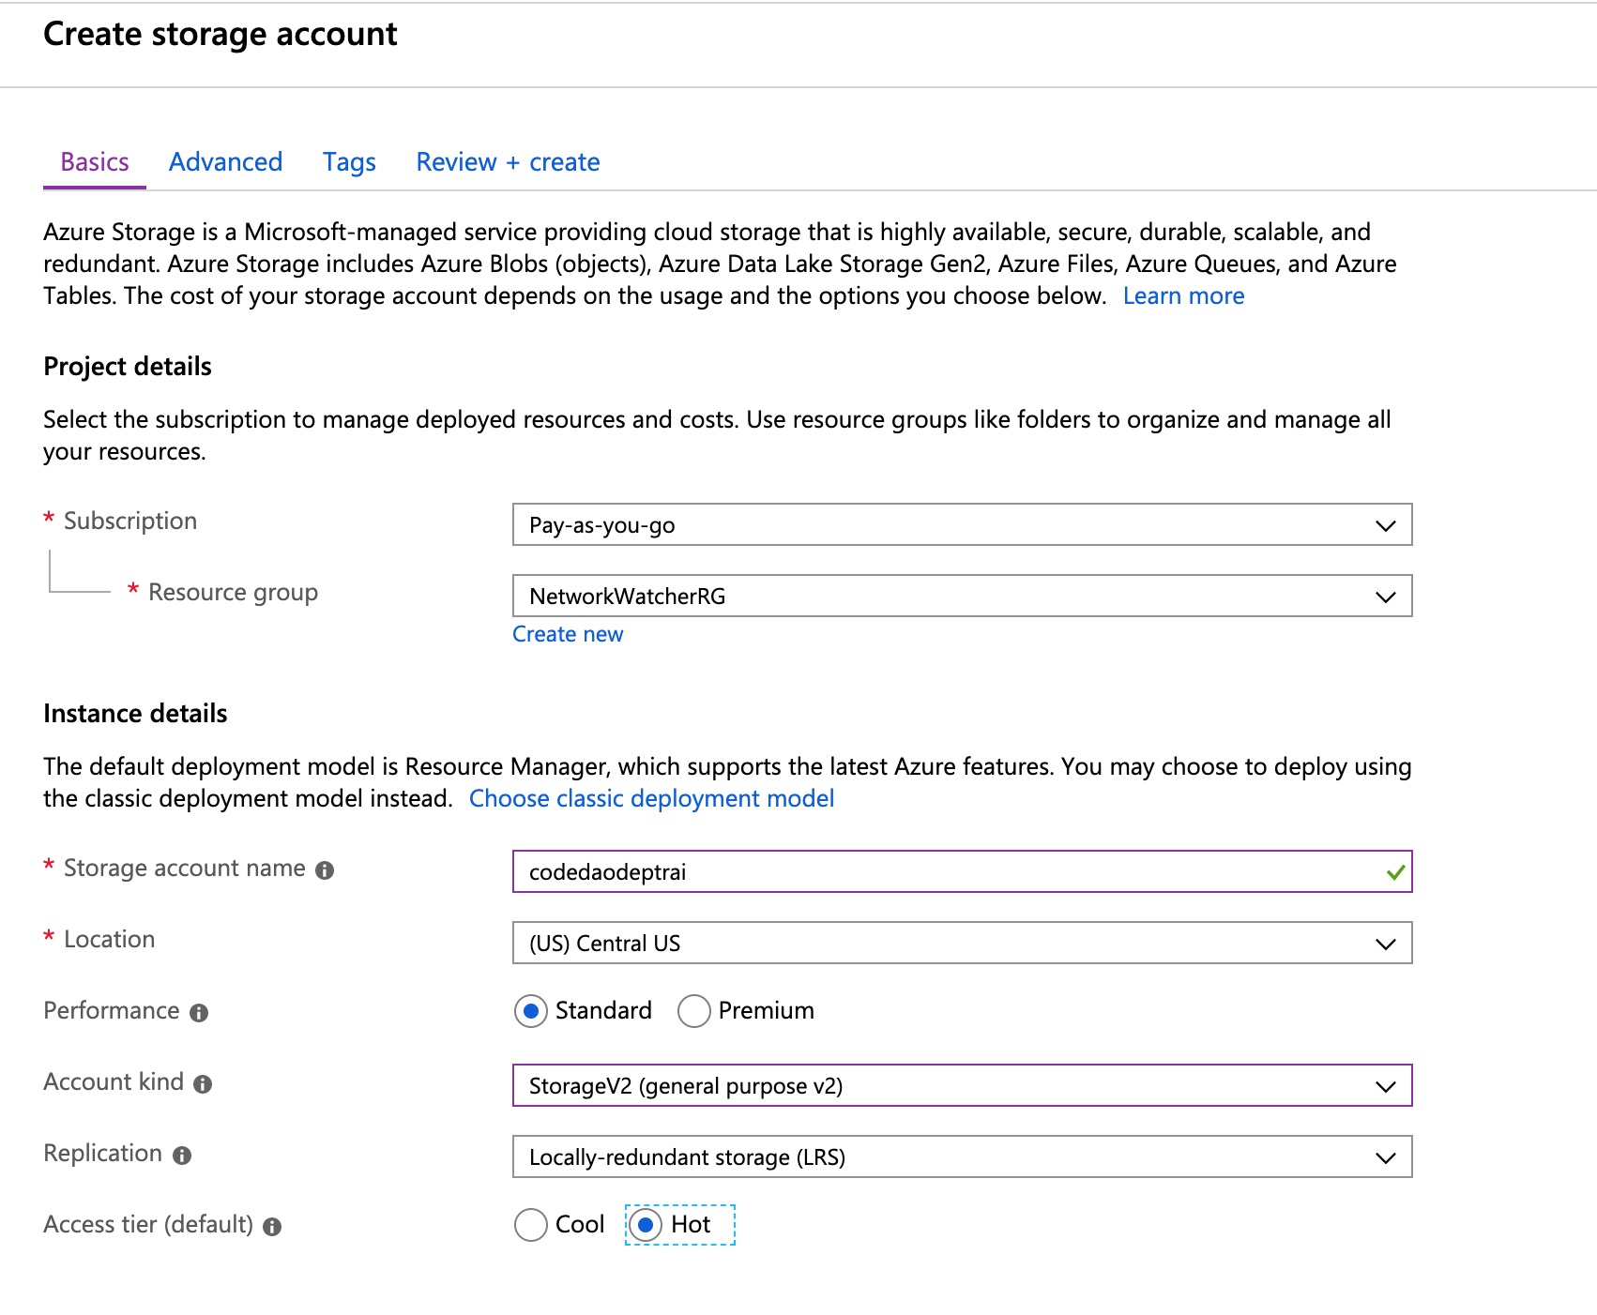This screenshot has width=1597, height=1315.
Task: Click Performance info icon
Action: tap(199, 1013)
